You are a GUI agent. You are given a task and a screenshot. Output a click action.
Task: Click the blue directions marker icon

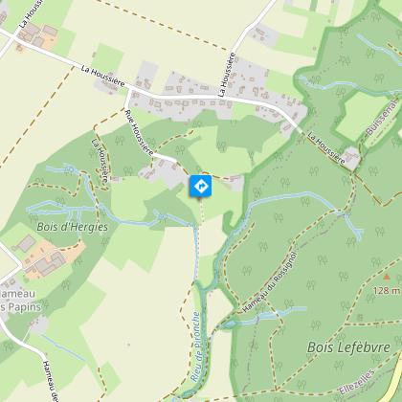(x=200, y=186)
